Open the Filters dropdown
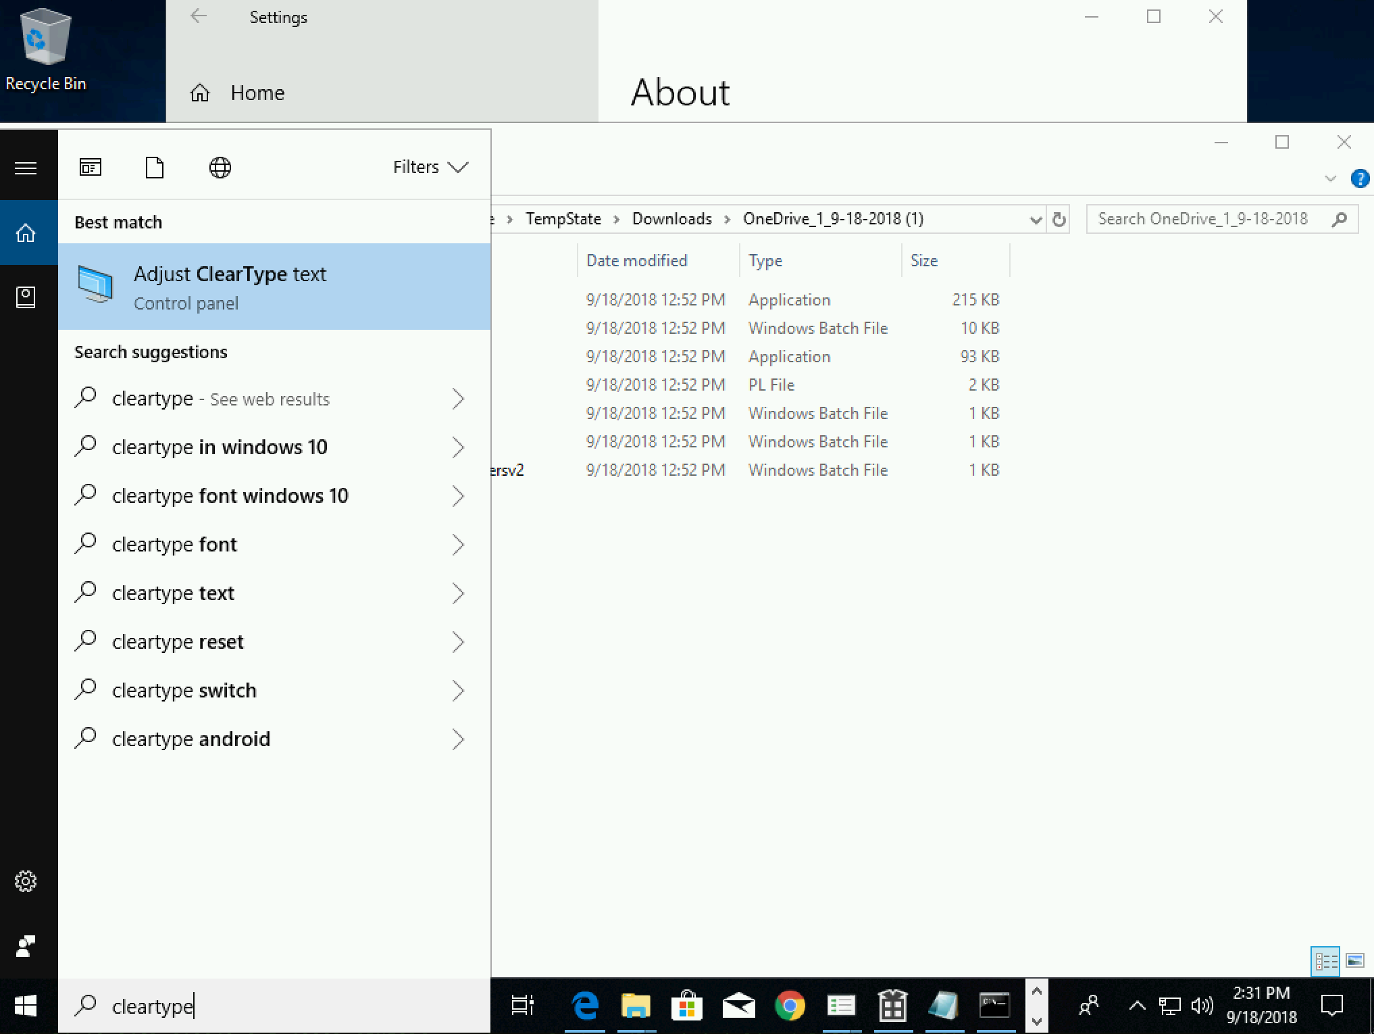 click(x=430, y=166)
